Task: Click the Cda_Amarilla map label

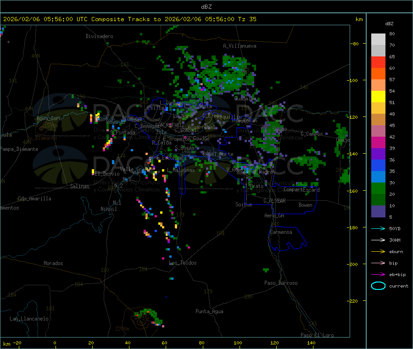Action: pyautogui.click(x=34, y=199)
